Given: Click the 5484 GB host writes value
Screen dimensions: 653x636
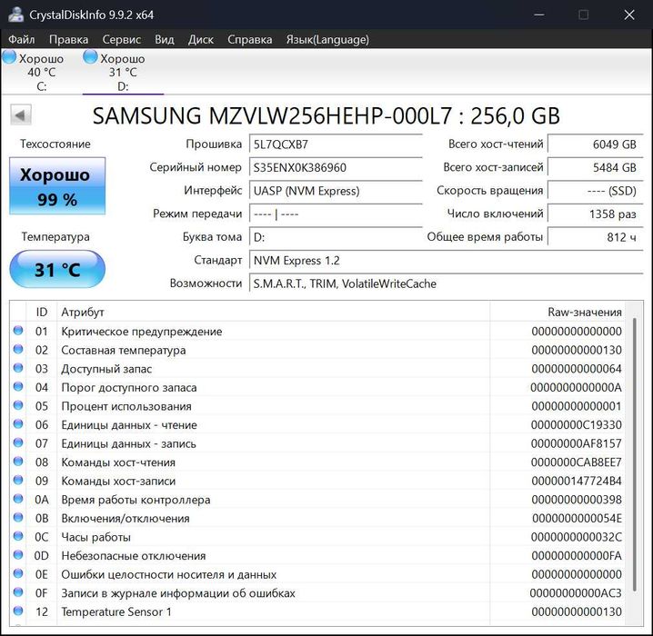Looking at the screenshot, I should (x=595, y=167).
